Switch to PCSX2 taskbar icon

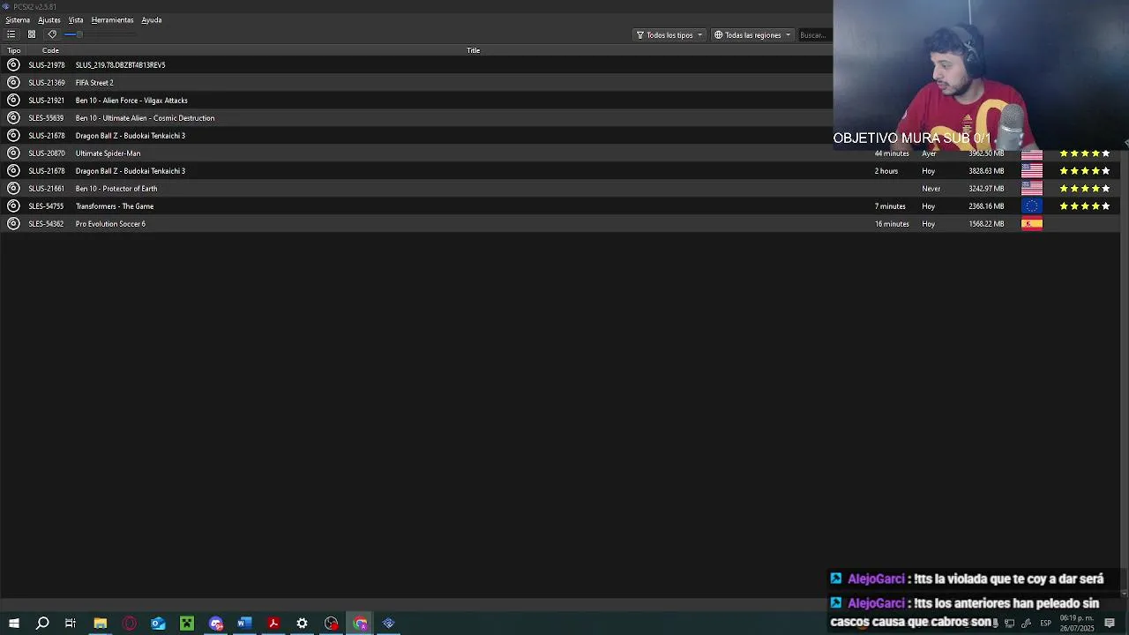[389, 624]
